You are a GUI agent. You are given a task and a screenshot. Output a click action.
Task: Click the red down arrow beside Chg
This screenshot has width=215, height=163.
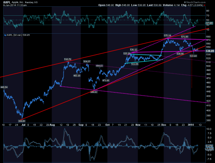click(205, 5)
